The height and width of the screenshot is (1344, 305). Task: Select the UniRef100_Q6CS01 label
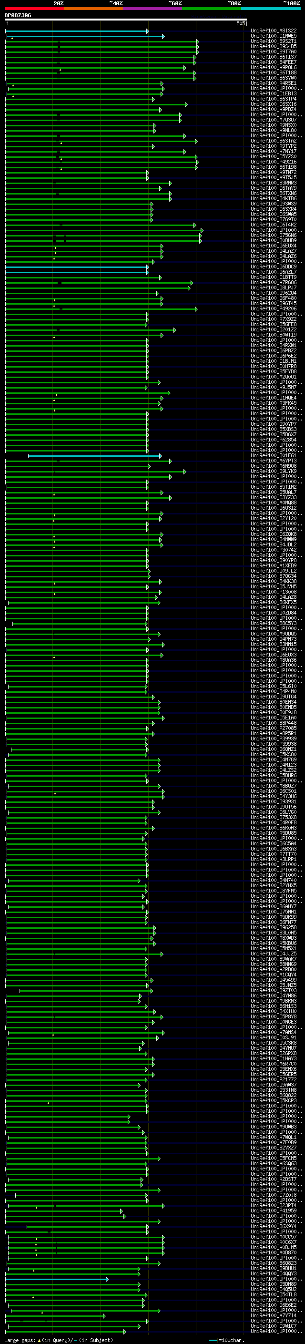coord(274,791)
